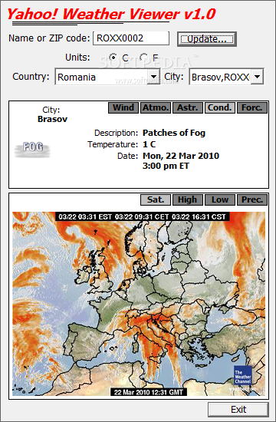Click the Exit button
276x422 pixels.
tap(238, 410)
